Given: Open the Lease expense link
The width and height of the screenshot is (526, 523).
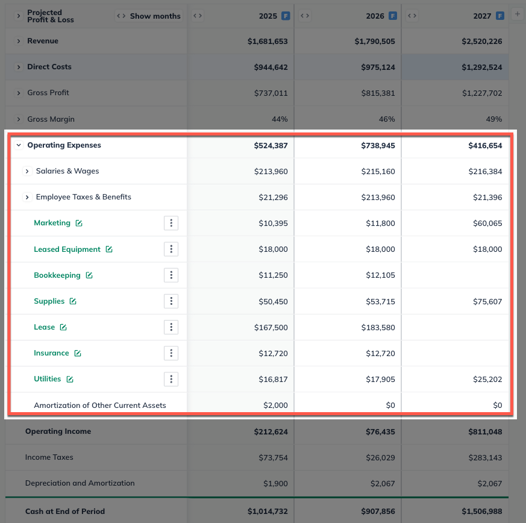Looking at the screenshot, I should 44,327.
